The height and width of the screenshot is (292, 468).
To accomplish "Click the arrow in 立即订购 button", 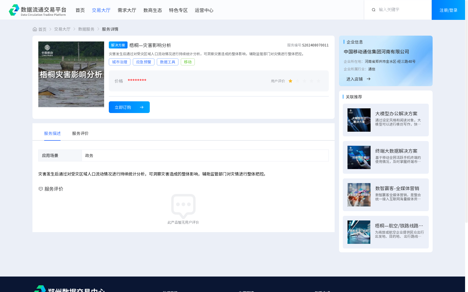I will coord(142,107).
